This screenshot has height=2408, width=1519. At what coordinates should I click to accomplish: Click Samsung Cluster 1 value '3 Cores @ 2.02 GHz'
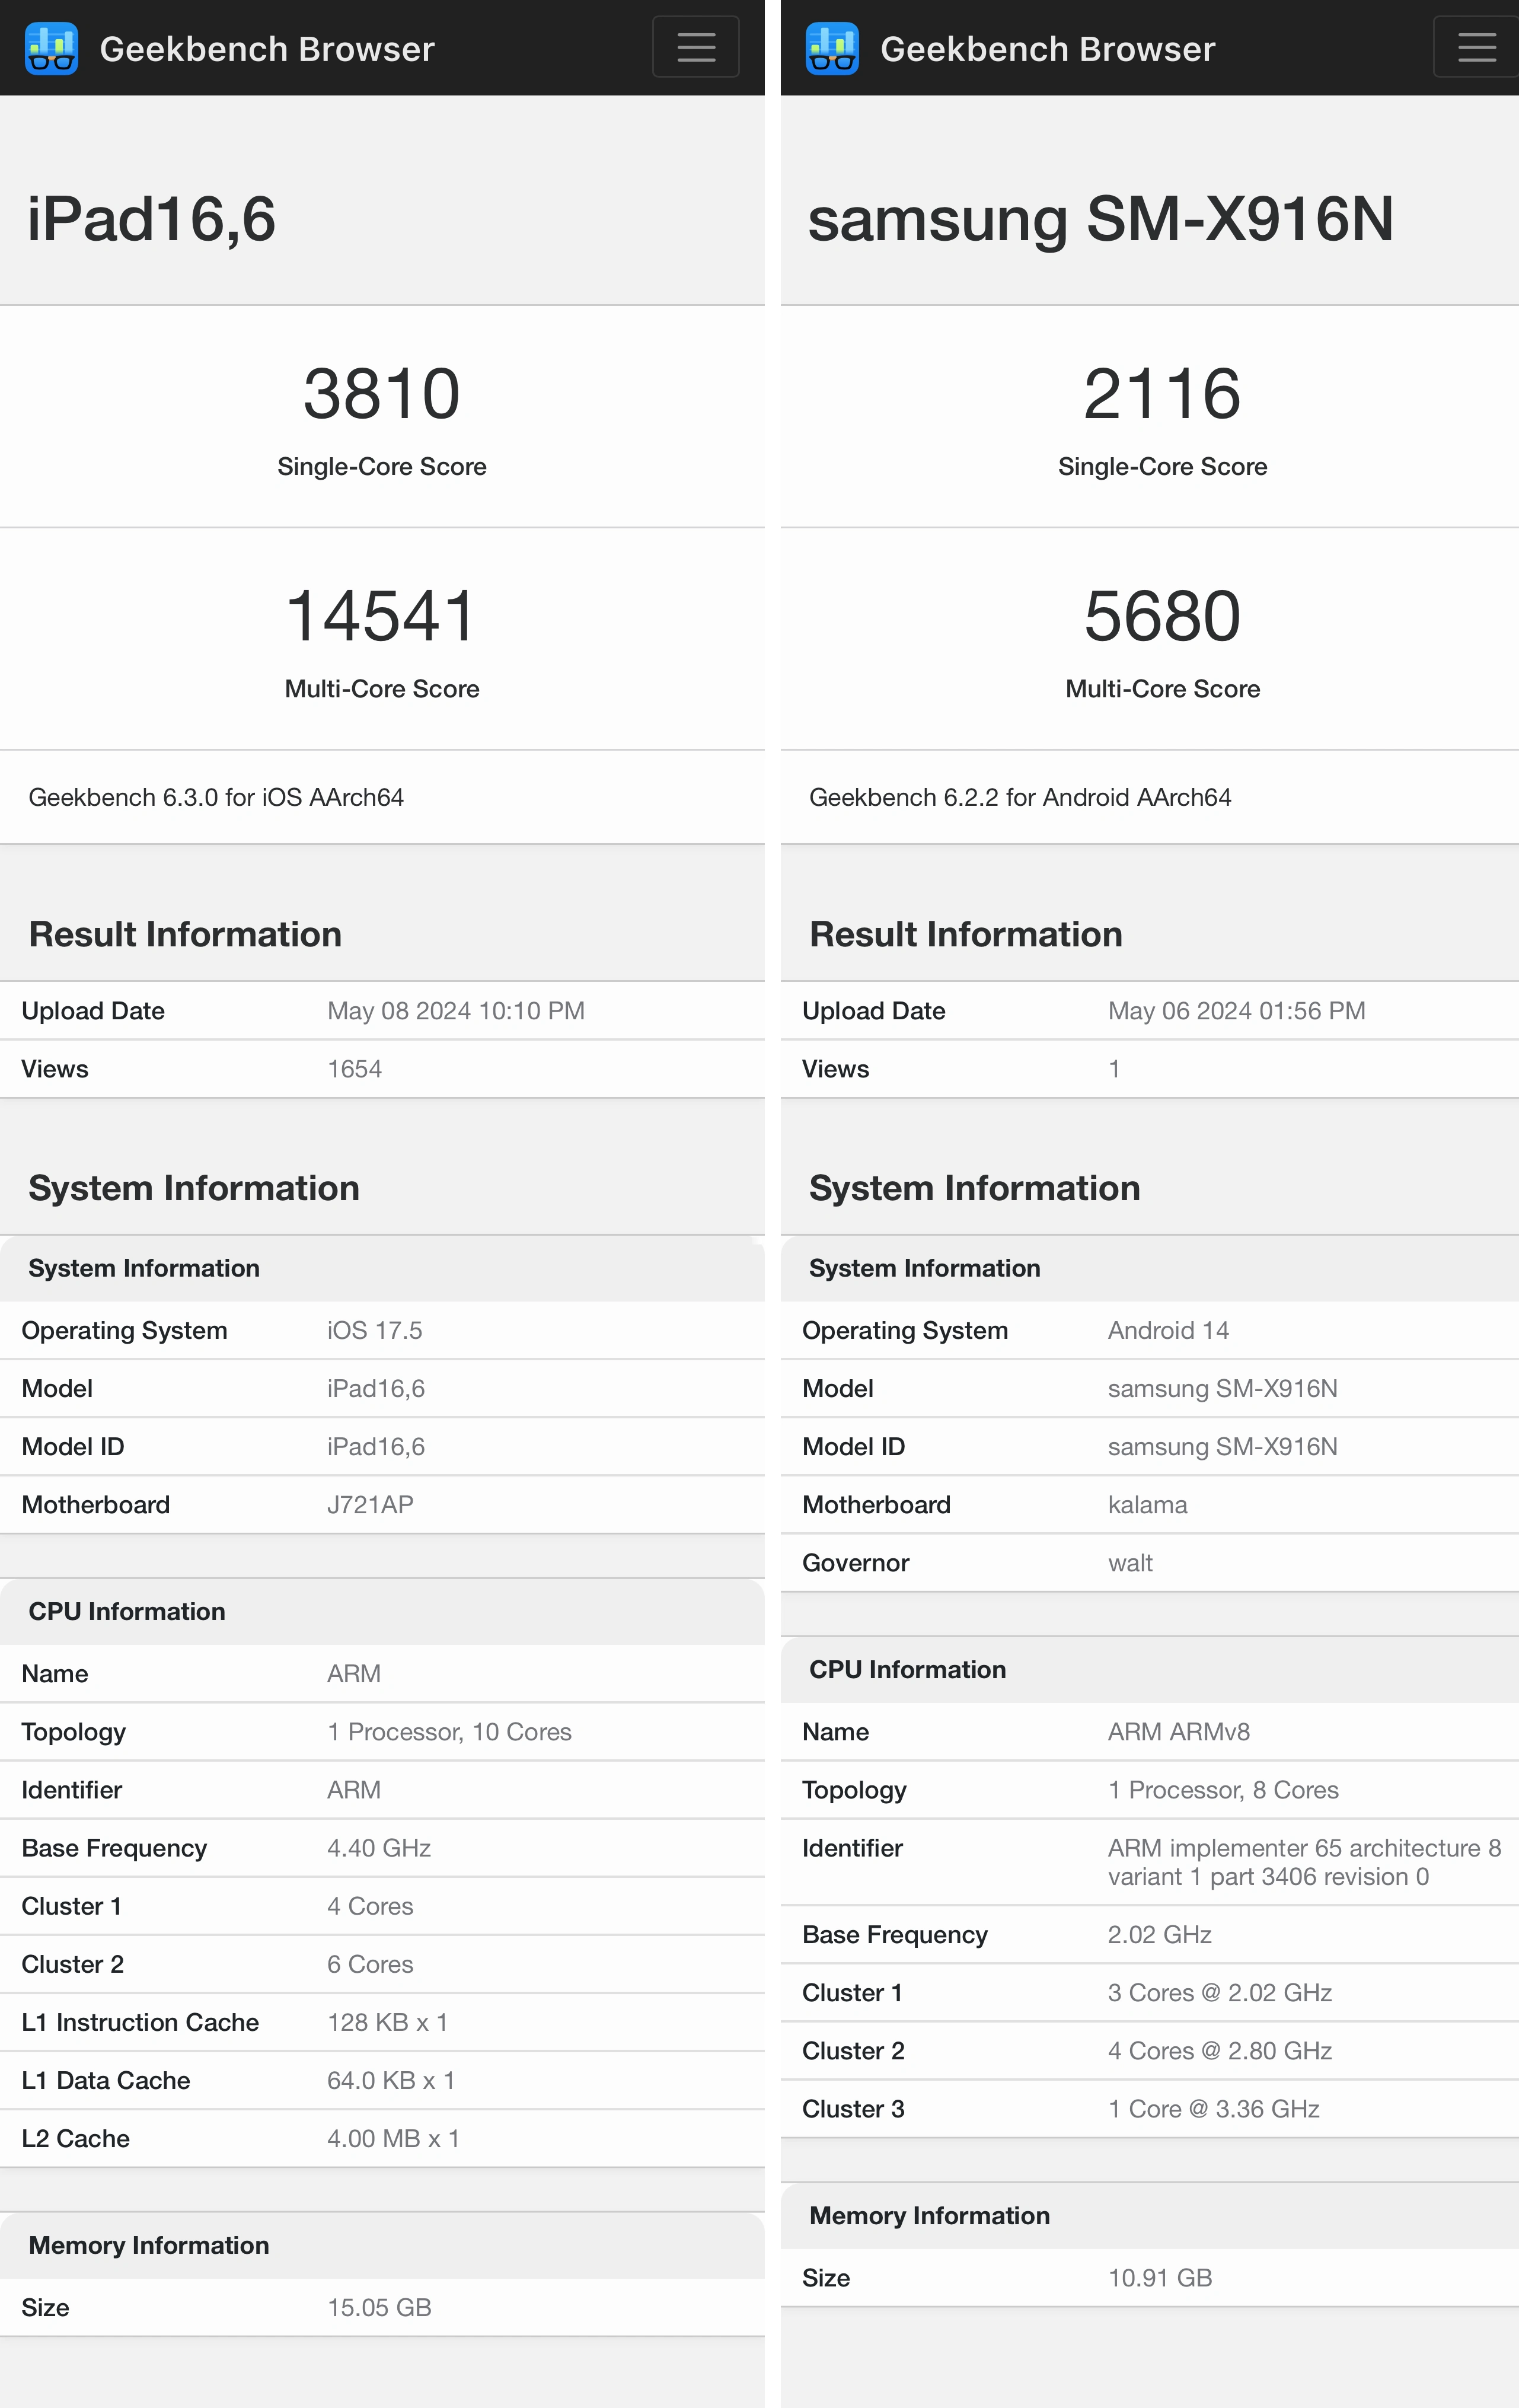click(x=1220, y=1993)
